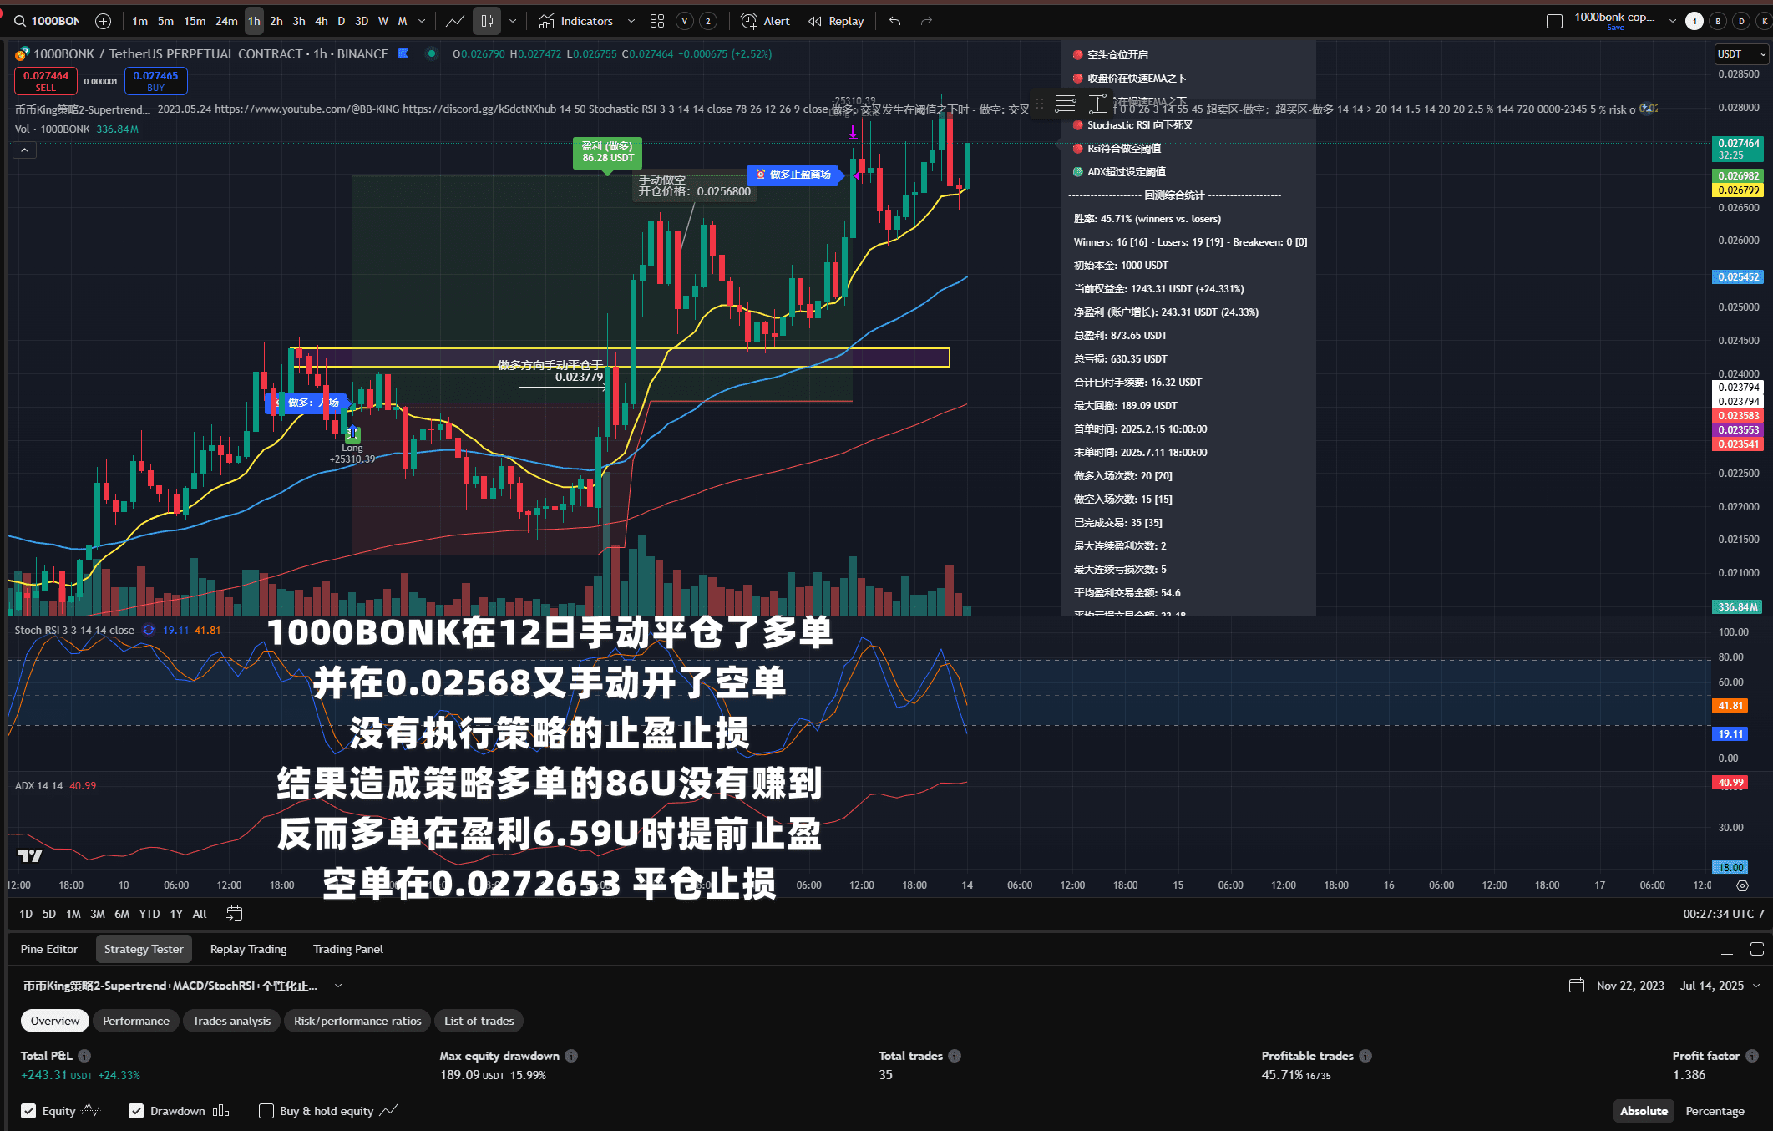This screenshot has width=1773, height=1131.
Task: Uncheck the Drawdown checkbox
Action: [x=136, y=1111]
